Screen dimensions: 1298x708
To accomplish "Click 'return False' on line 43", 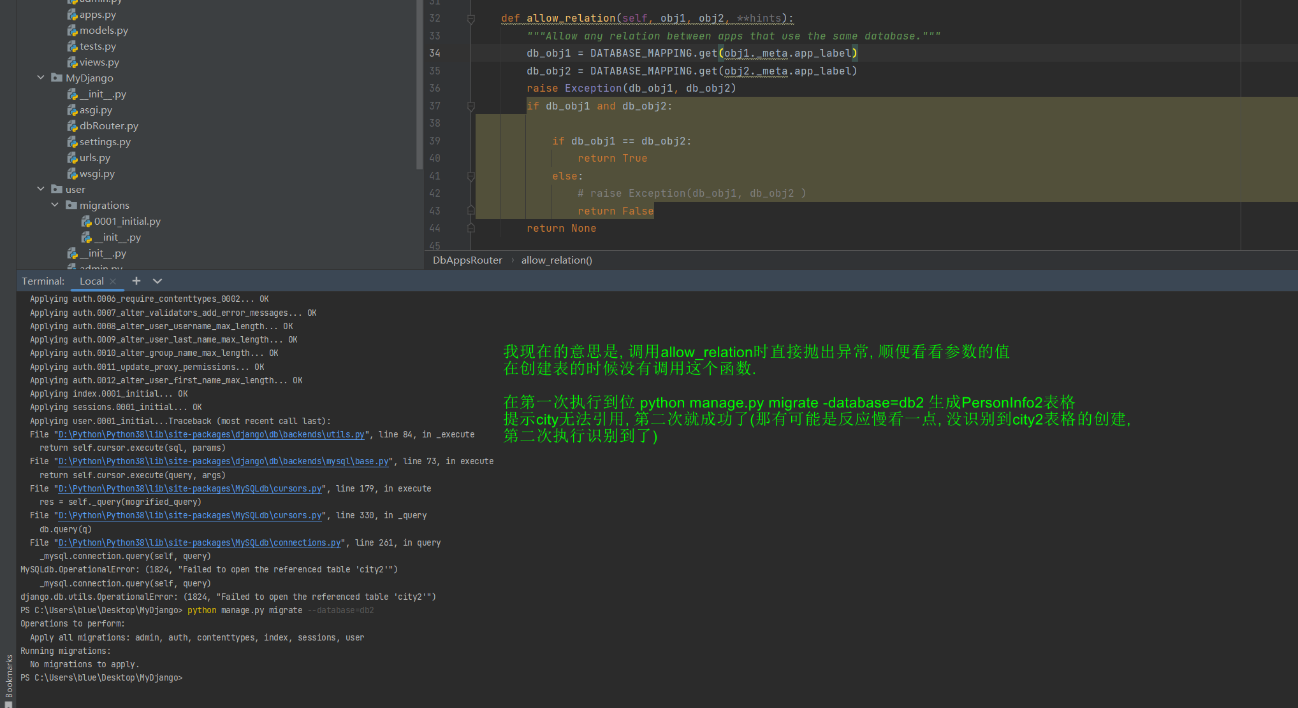I will 616,211.
